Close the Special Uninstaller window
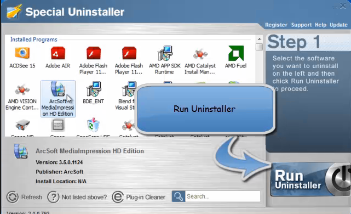 pos(343,6)
